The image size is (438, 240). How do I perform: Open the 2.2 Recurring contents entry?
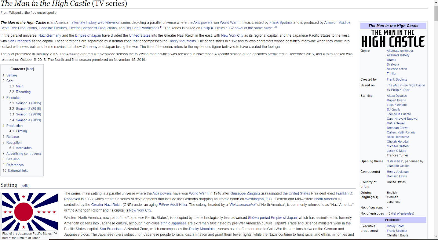click(23, 92)
